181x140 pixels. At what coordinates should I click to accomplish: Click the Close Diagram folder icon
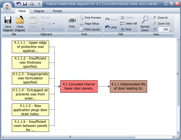pyautogui.click(x=20, y=20)
